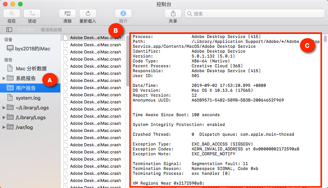Click 'Segmentation fault: 11' text
This screenshot has height=188, width=328.
pos(220,164)
